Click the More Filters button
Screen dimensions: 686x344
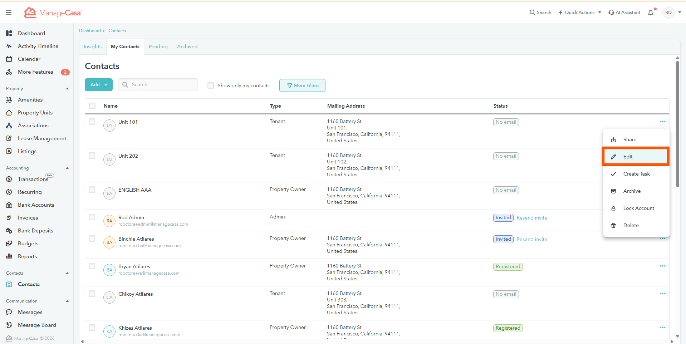[302, 85]
